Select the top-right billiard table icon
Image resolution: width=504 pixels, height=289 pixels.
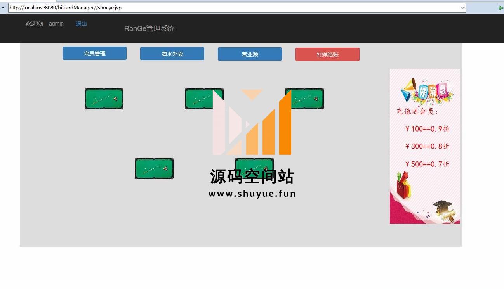[304, 99]
